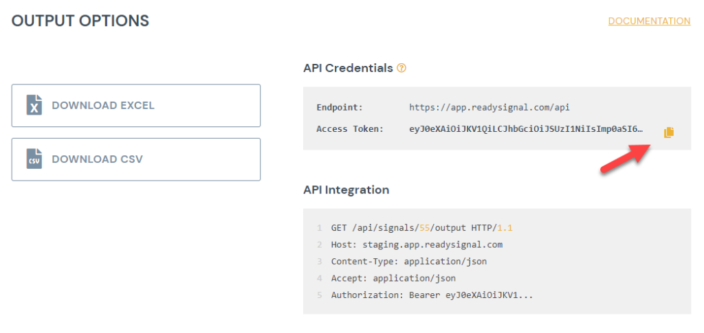The image size is (704, 333).
Task: Click the Excel file icon
Action: (x=34, y=106)
